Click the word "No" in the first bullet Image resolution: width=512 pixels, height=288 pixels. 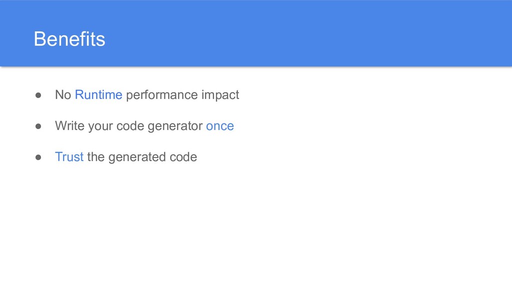tap(63, 95)
